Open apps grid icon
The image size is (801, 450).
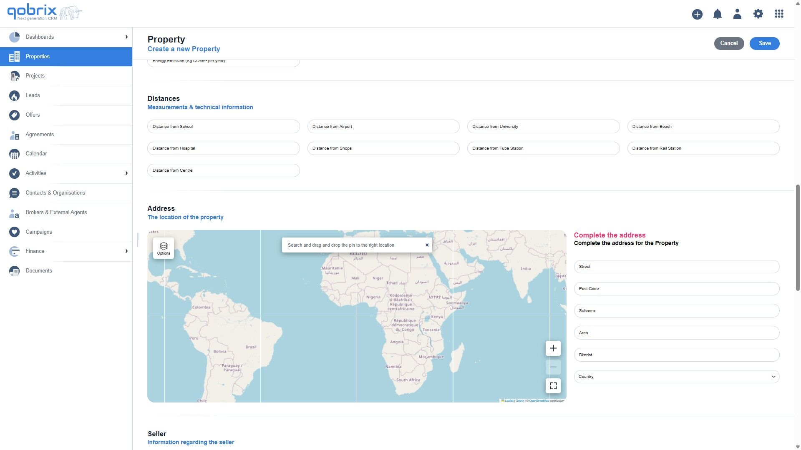(x=779, y=14)
